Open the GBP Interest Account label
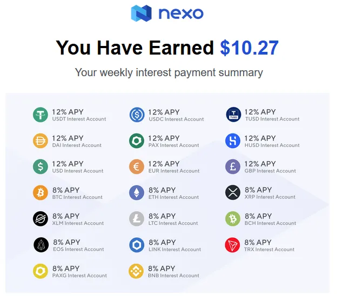 tap(270, 171)
